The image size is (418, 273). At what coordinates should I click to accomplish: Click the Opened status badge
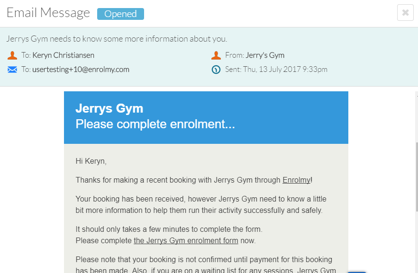coord(120,14)
